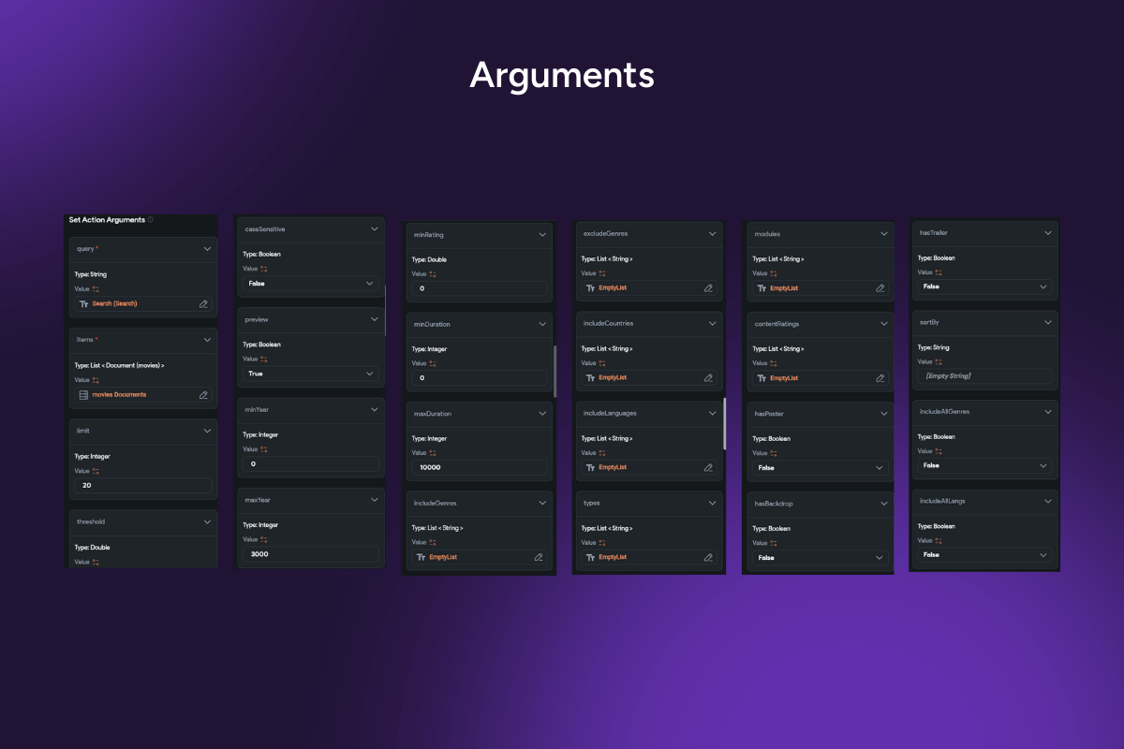Click the info icon beside Set Action Arguments
The height and width of the screenshot is (749, 1124).
pos(151,220)
